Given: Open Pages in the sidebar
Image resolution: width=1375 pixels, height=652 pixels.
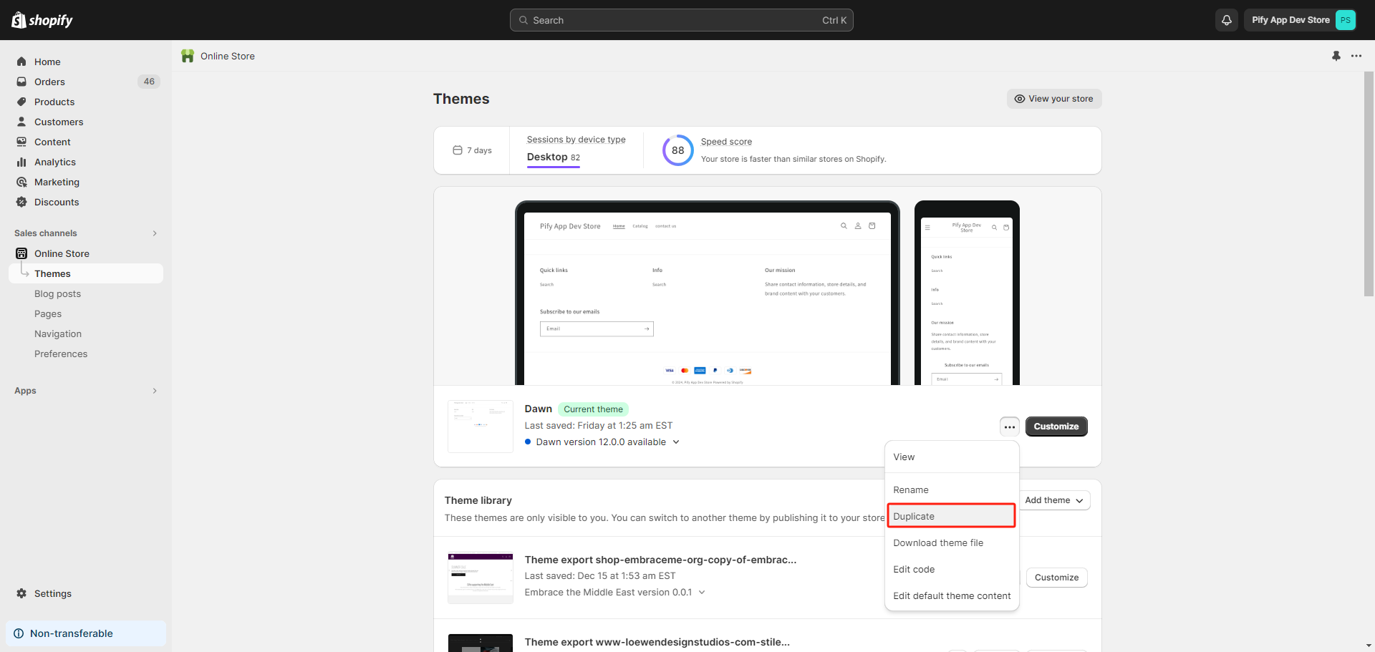Looking at the screenshot, I should tap(48, 313).
